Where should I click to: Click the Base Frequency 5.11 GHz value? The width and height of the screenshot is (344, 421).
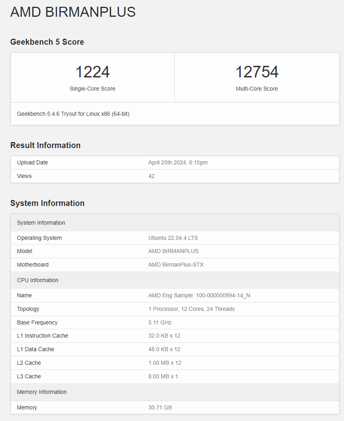click(x=160, y=322)
